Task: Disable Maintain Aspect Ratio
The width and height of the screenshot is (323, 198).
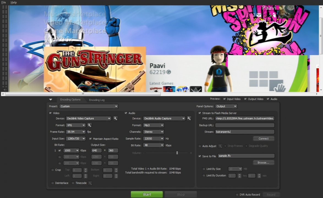Action: 90,139
